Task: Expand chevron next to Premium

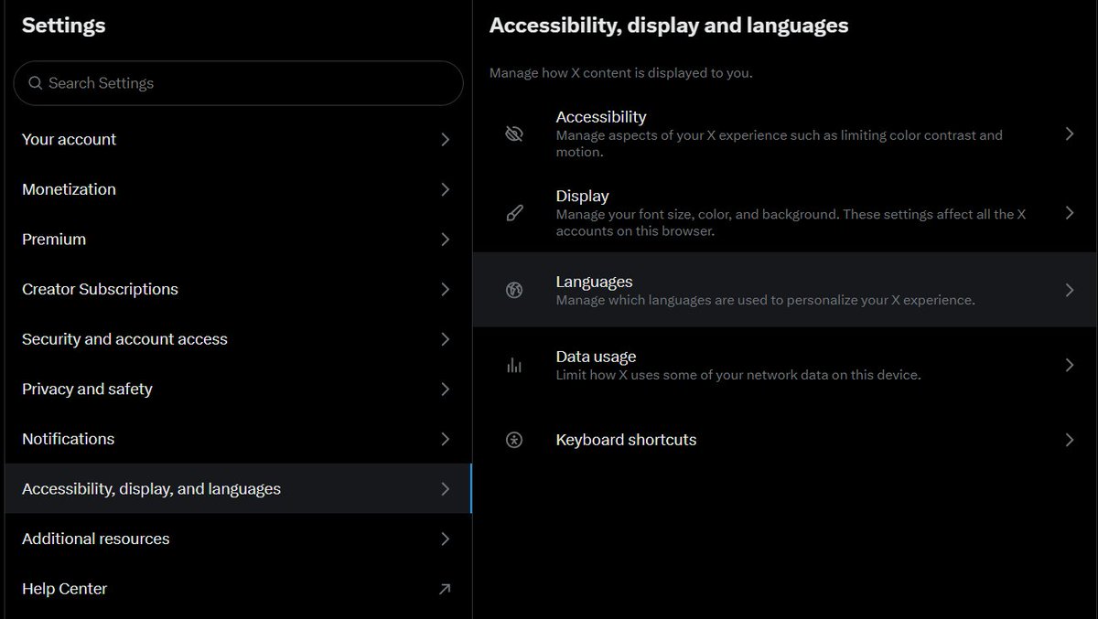Action: pyautogui.click(x=445, y=240)
